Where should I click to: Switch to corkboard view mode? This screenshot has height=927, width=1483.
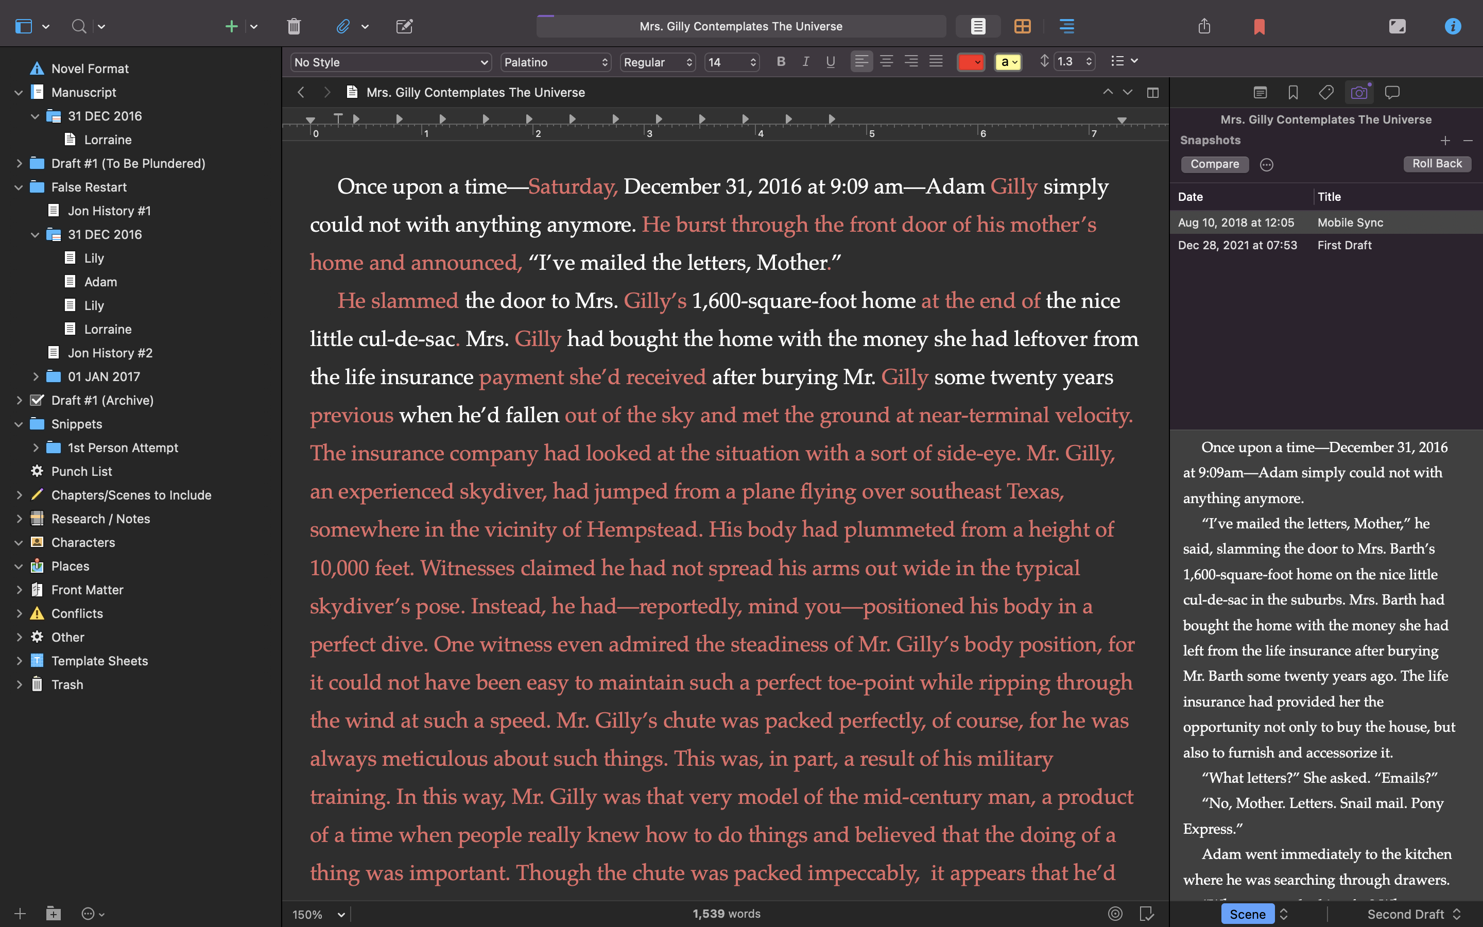1022,26
